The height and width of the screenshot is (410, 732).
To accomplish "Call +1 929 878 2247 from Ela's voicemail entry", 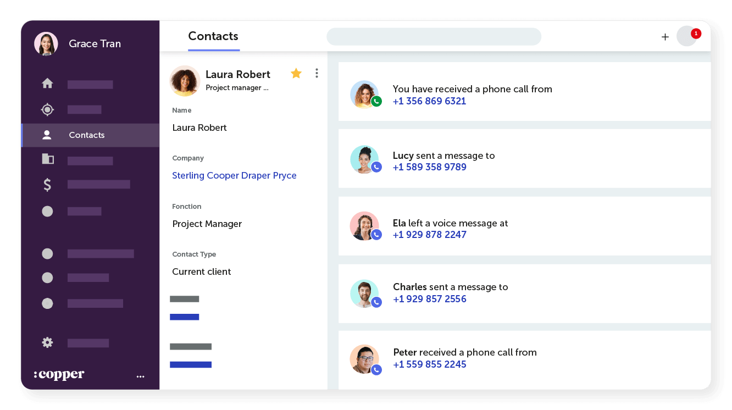I will click(x=429, y=235).
